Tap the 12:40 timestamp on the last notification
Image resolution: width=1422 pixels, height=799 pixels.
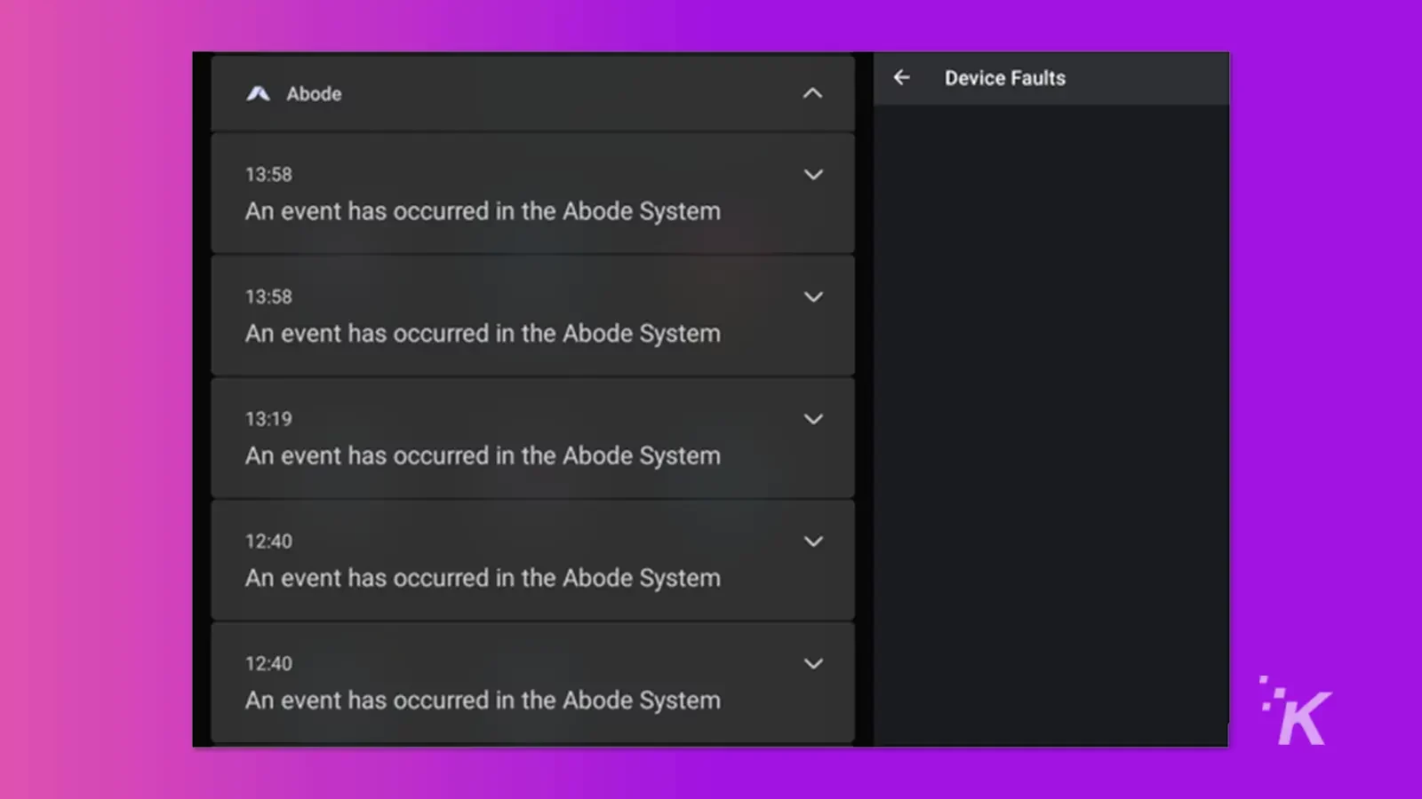[x=268, y=663]
